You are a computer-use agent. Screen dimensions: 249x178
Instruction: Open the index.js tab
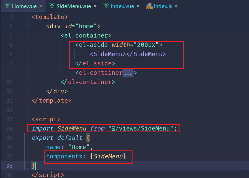[x=163, y=6]
